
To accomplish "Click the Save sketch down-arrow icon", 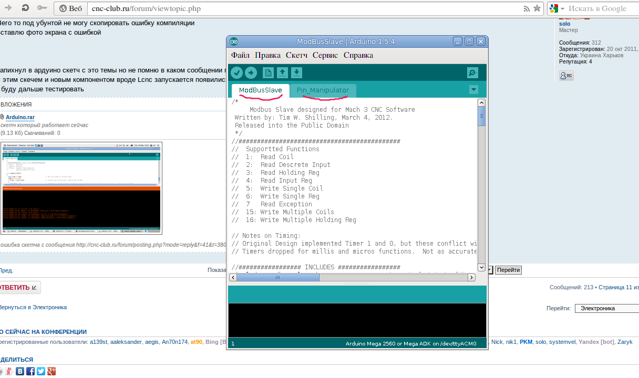I will (296, 72).
